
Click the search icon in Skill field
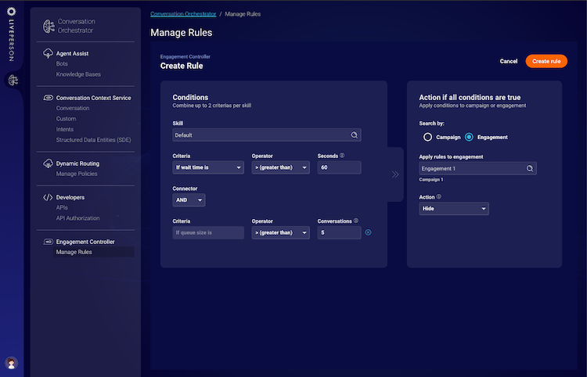(x=354, y=135)
